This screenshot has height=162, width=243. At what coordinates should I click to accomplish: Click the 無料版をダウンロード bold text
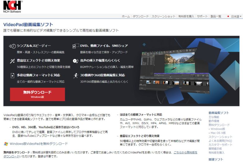(x=17, y=153)
